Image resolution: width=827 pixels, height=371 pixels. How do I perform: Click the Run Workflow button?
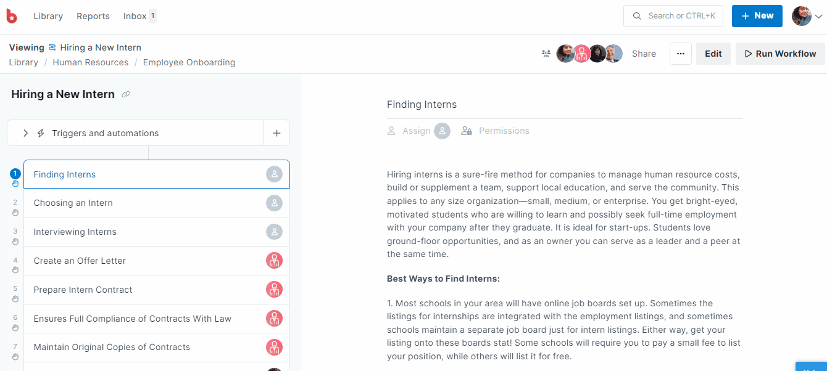point(780,54)
